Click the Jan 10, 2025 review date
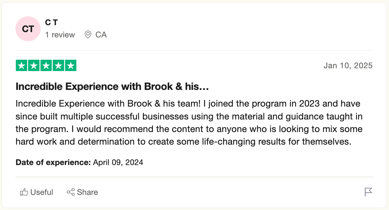The width and height of the screenshot is (389, 210). pyautogui.click(x=348, y=66)
